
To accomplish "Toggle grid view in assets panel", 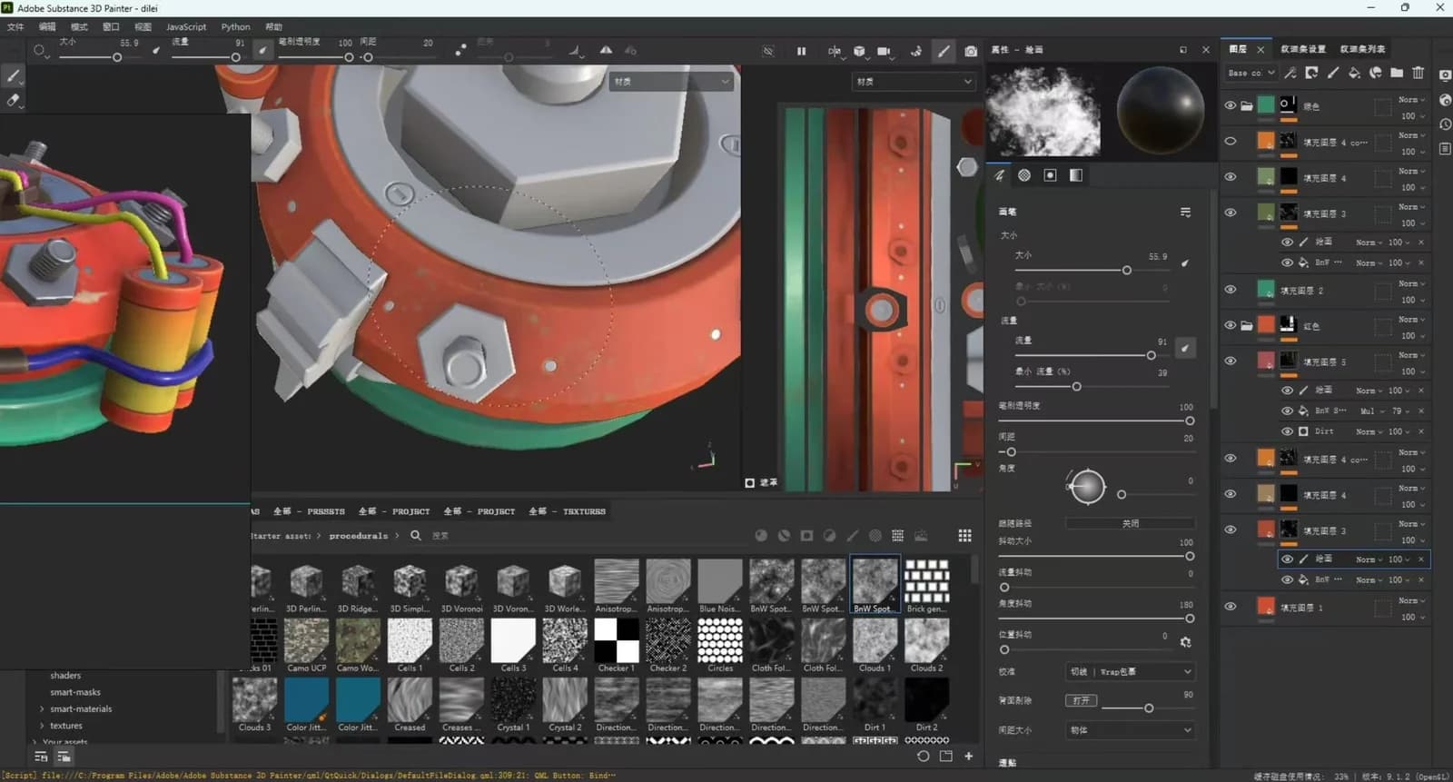I will pos(964,536).
